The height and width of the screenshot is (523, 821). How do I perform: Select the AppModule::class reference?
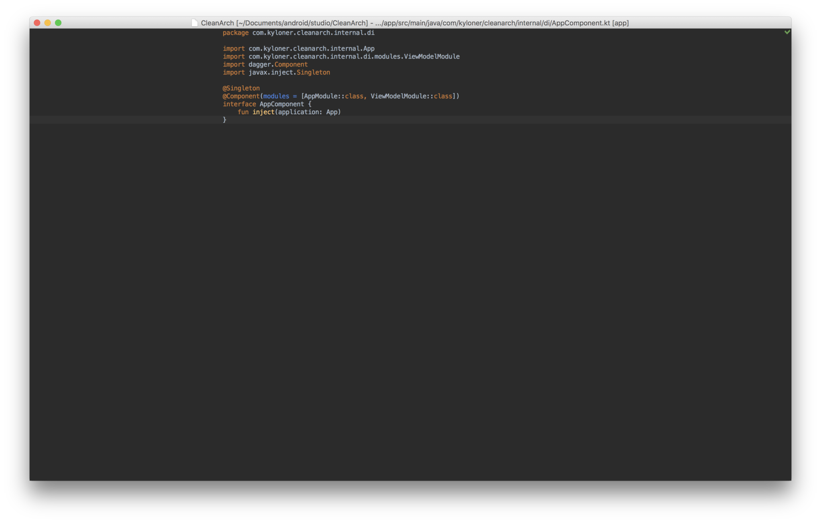click(x=333, y=96)
